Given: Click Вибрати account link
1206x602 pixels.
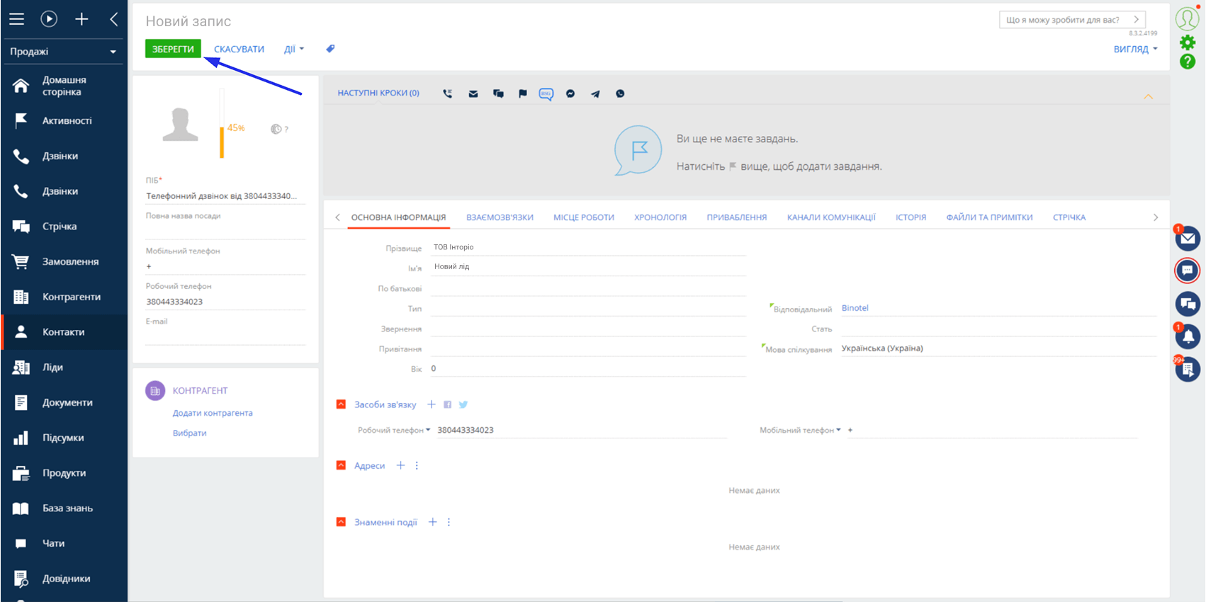Looking at the screenshot, I should (x=190, y=433).
